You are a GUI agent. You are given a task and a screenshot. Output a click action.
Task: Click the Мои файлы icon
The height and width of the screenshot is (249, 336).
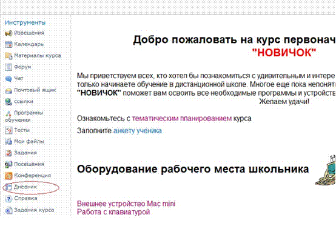8,142
